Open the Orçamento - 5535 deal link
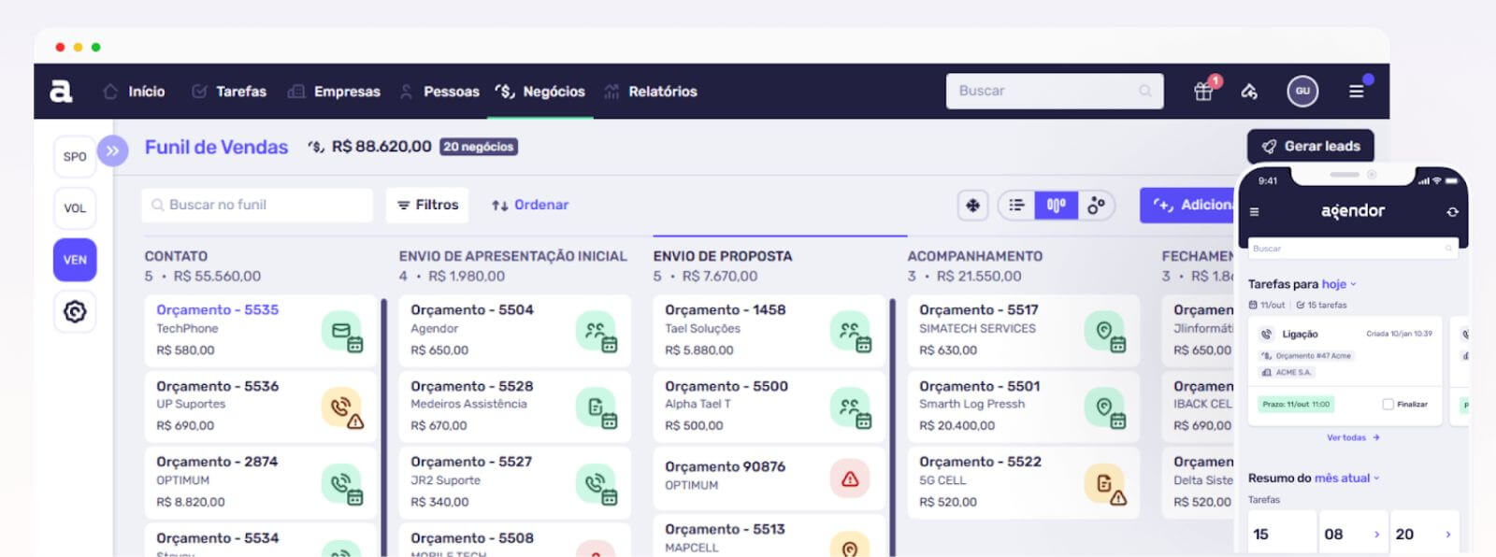The width and height of the screenshot is (1496, 557). (x=217, y=309)
